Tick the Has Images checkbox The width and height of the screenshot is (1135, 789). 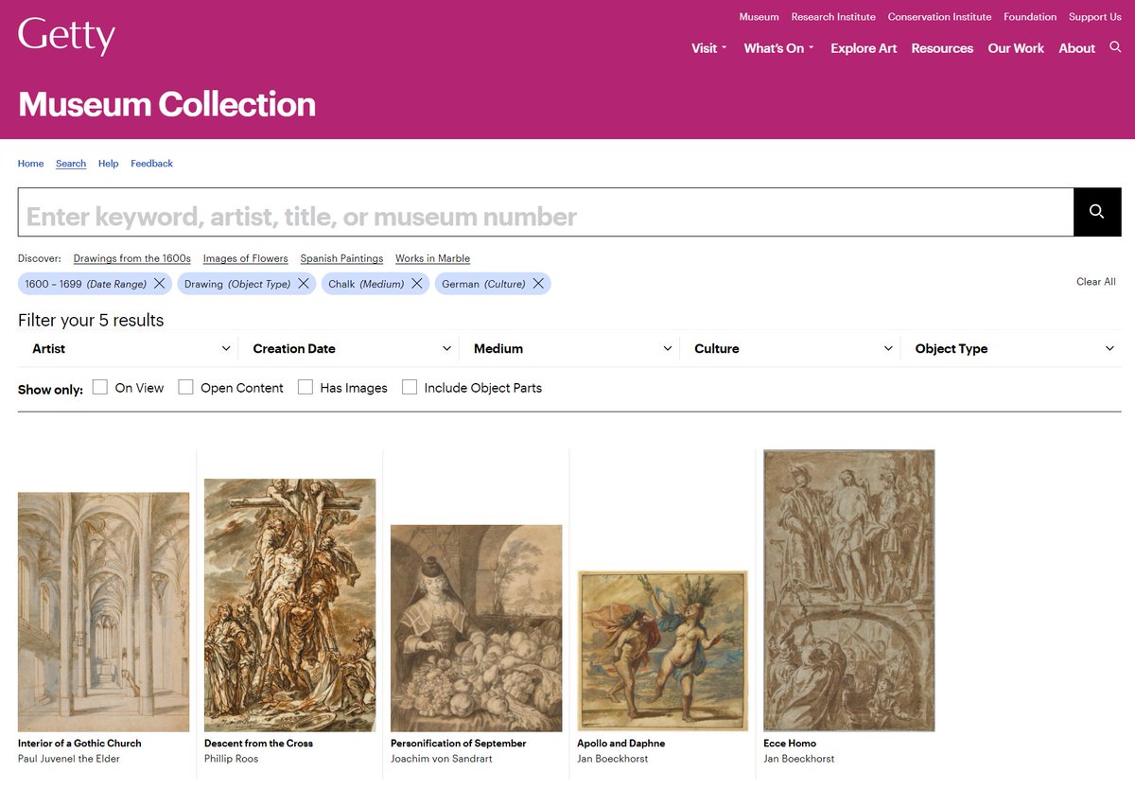pos(306,387)
